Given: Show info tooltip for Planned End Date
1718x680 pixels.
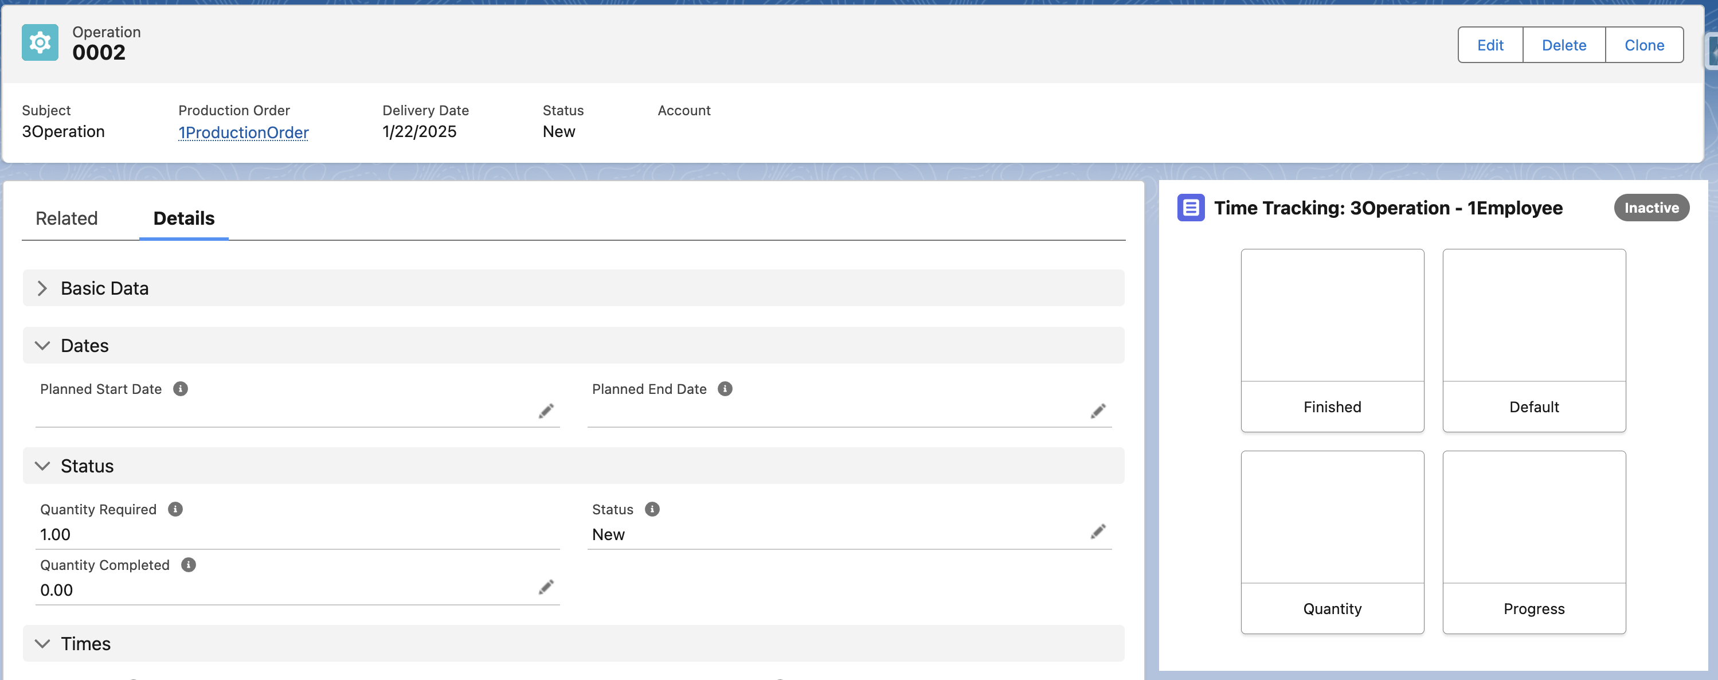Looking at the screenshot, I should click(724, 389).
